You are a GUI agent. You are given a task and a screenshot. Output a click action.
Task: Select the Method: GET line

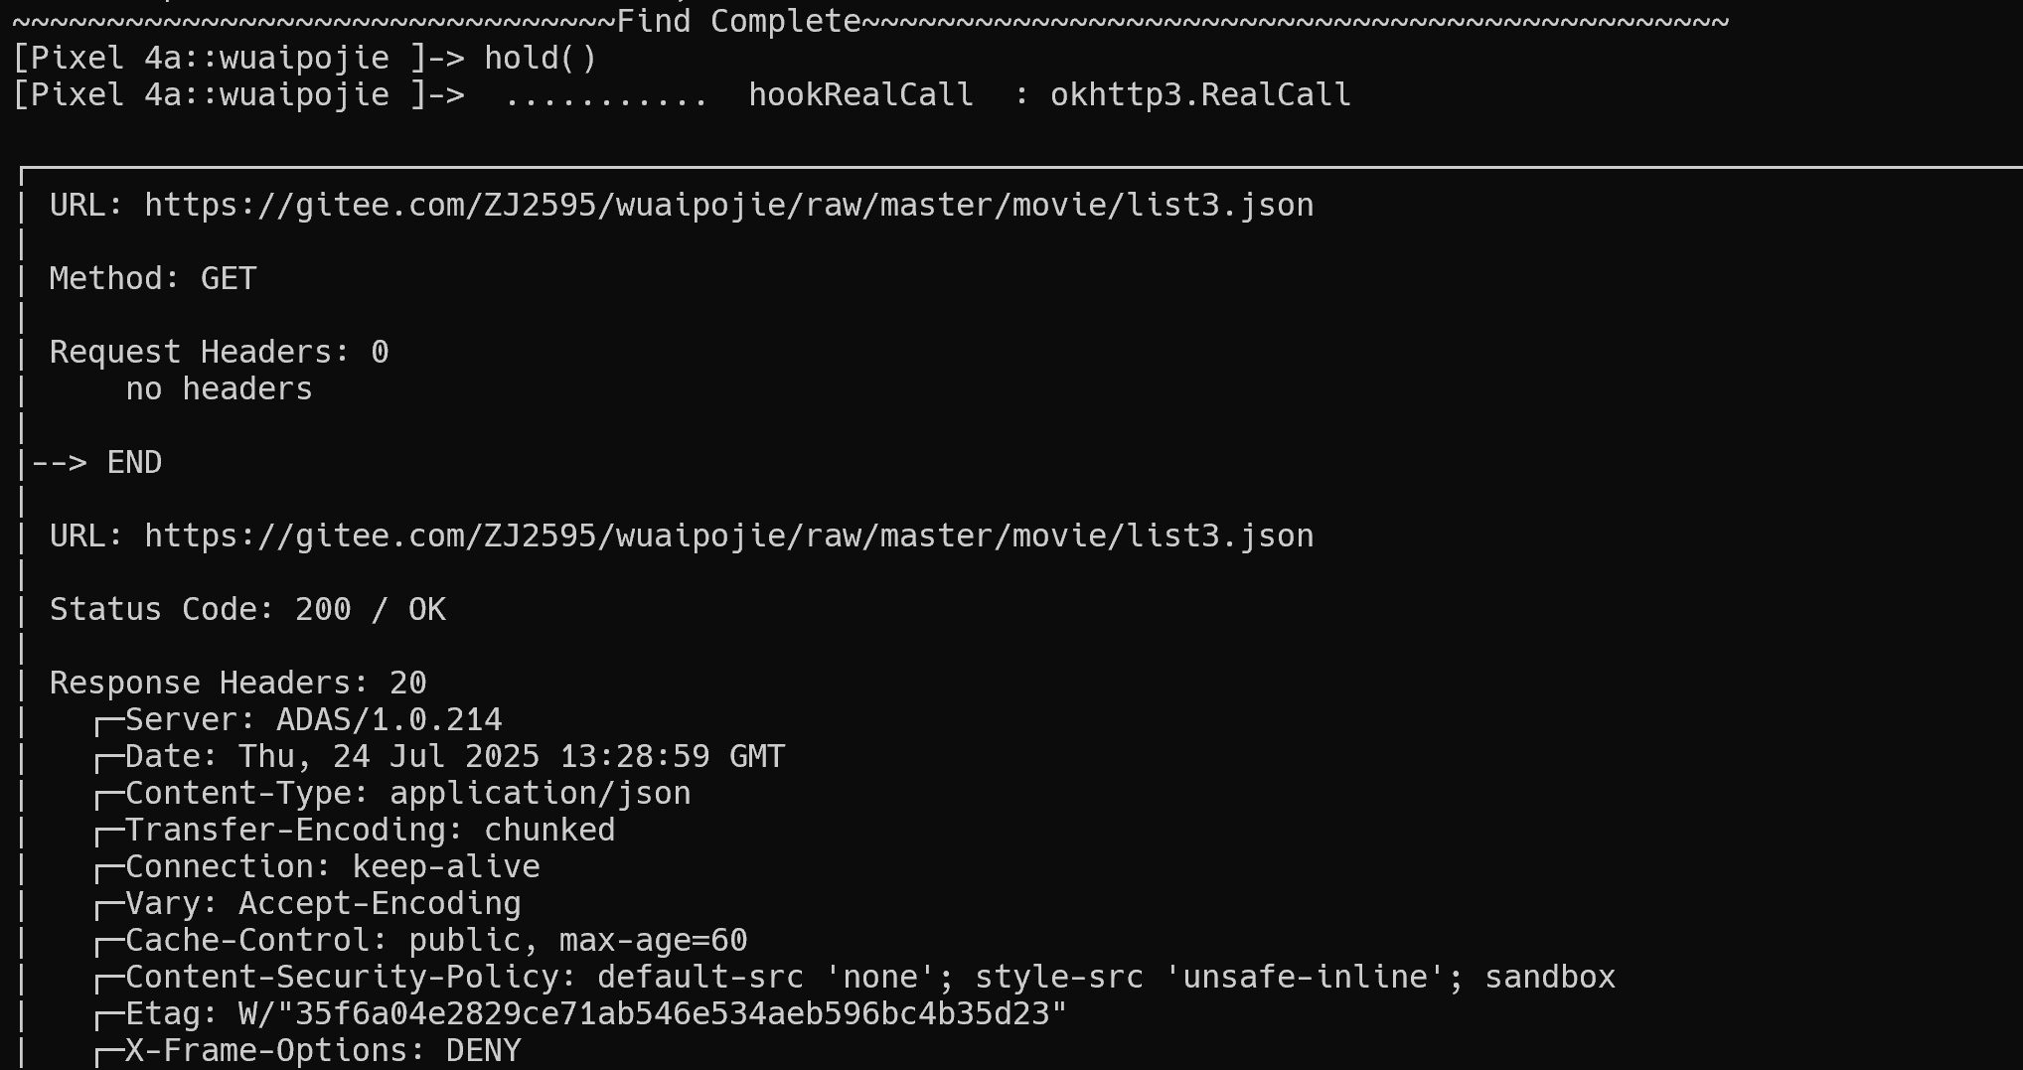point(153,279)
